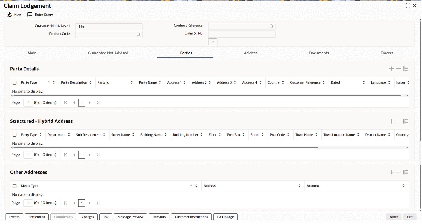This screenshot has height=224, width=422.
Task: Remove a row from Party Details
Action: click(398, 69)
